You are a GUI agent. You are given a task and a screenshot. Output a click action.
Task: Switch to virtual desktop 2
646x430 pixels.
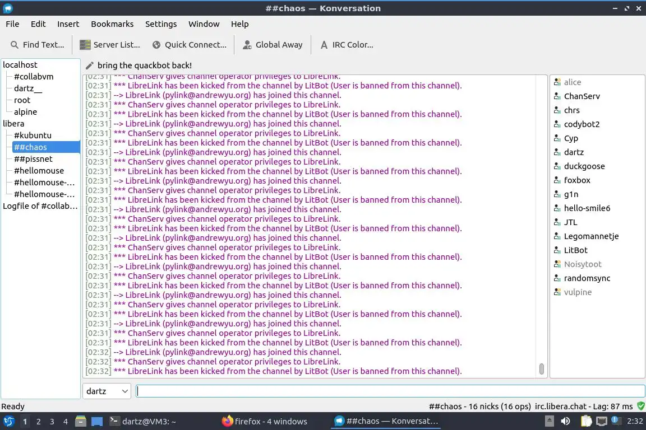[x=38, y=422]
